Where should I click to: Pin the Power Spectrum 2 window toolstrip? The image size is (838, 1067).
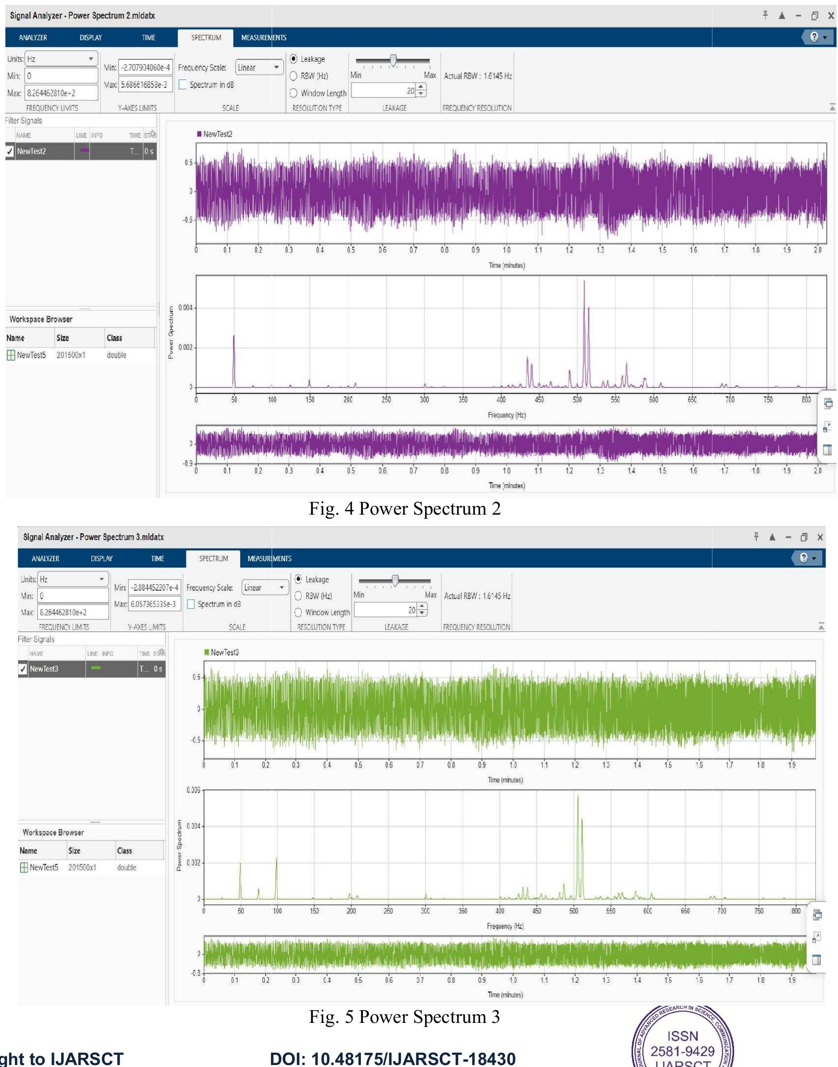point(765,15)
